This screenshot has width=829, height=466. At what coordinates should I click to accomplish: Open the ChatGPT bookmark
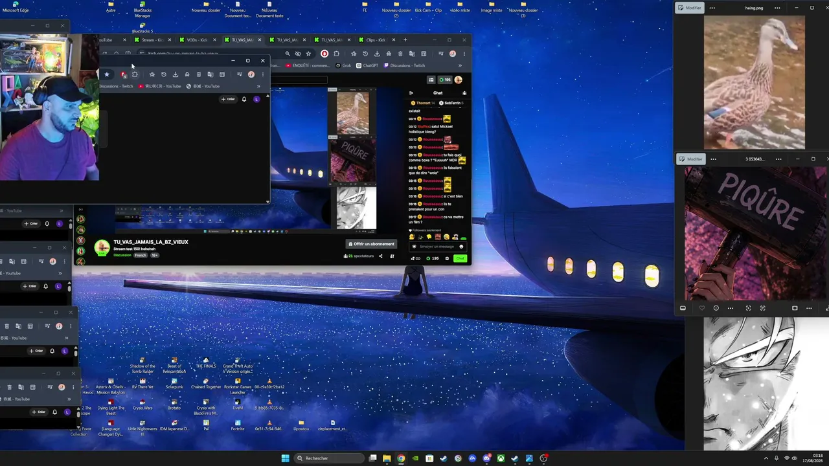(x=367, y=65)
